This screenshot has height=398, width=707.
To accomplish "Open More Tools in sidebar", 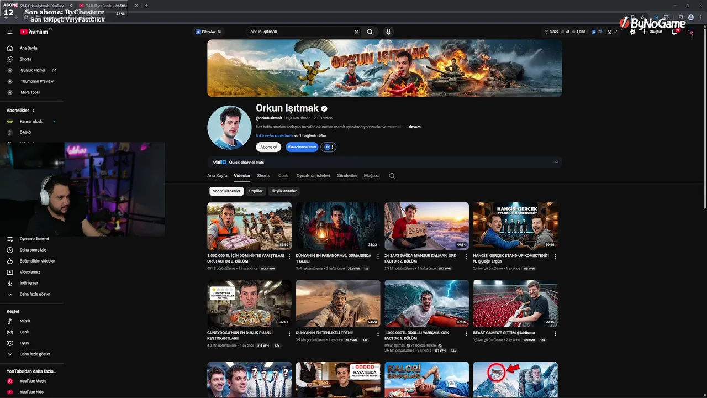I will click(24, 92).
